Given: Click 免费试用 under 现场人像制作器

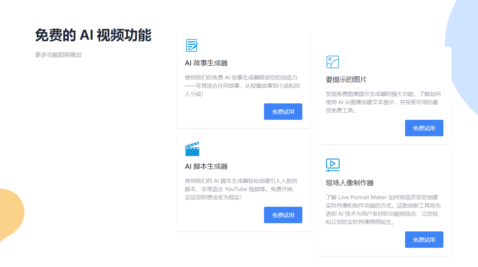Looking at the screenshot, I should tap(424, 240).
